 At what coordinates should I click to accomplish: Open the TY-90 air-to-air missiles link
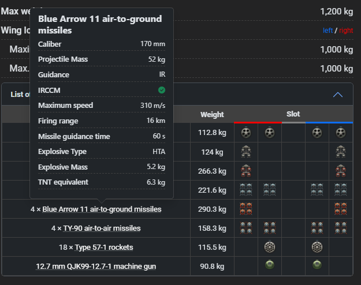(x=102, y=228)
